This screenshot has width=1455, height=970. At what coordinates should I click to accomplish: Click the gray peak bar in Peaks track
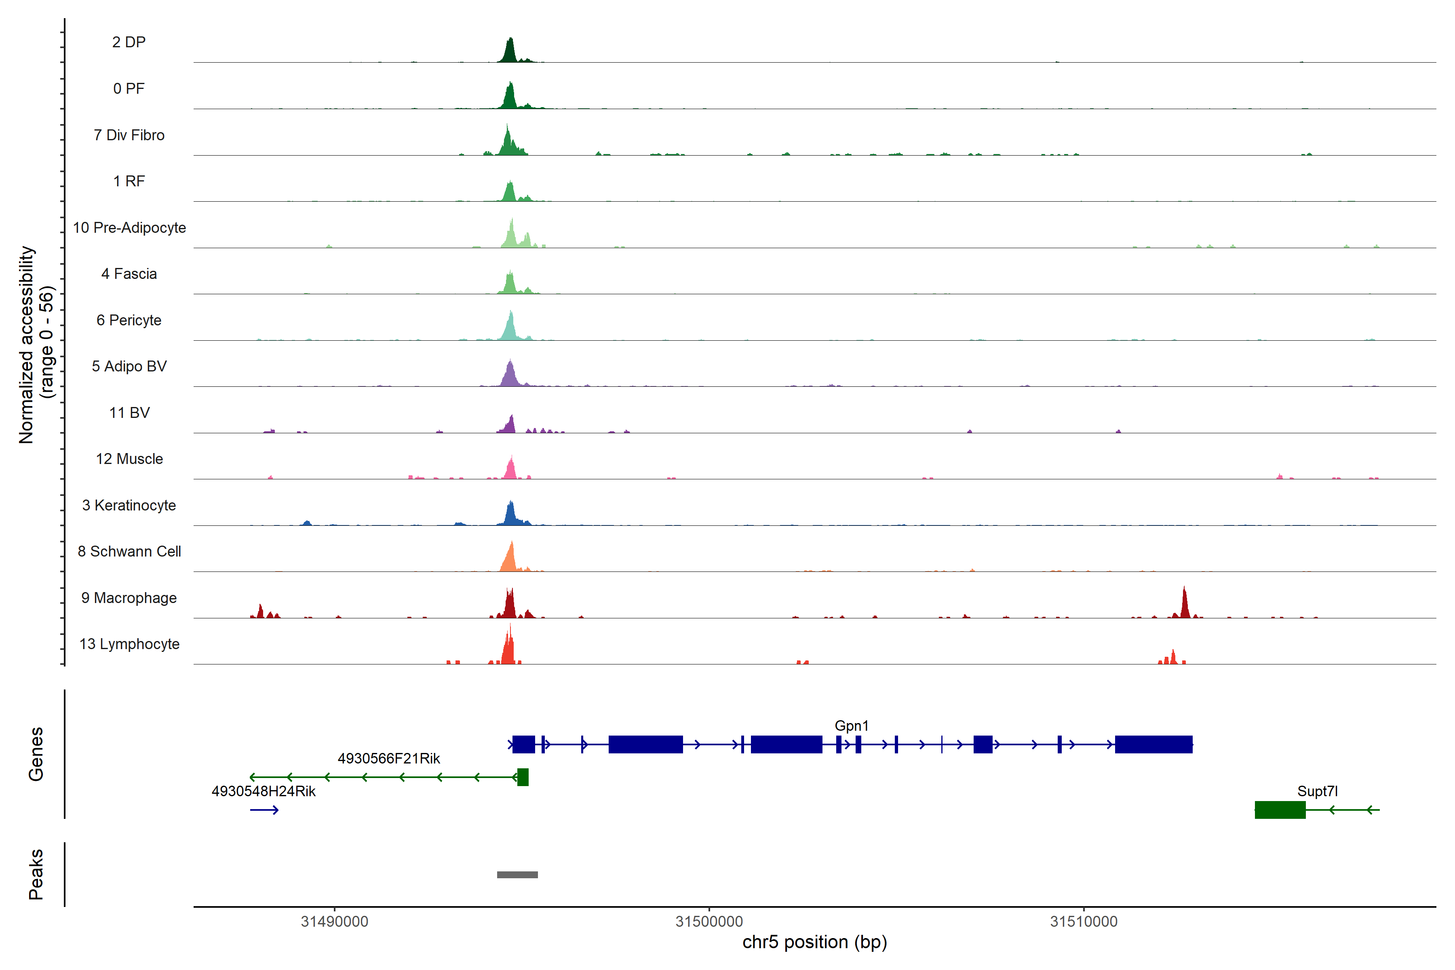tap(517, 874)
